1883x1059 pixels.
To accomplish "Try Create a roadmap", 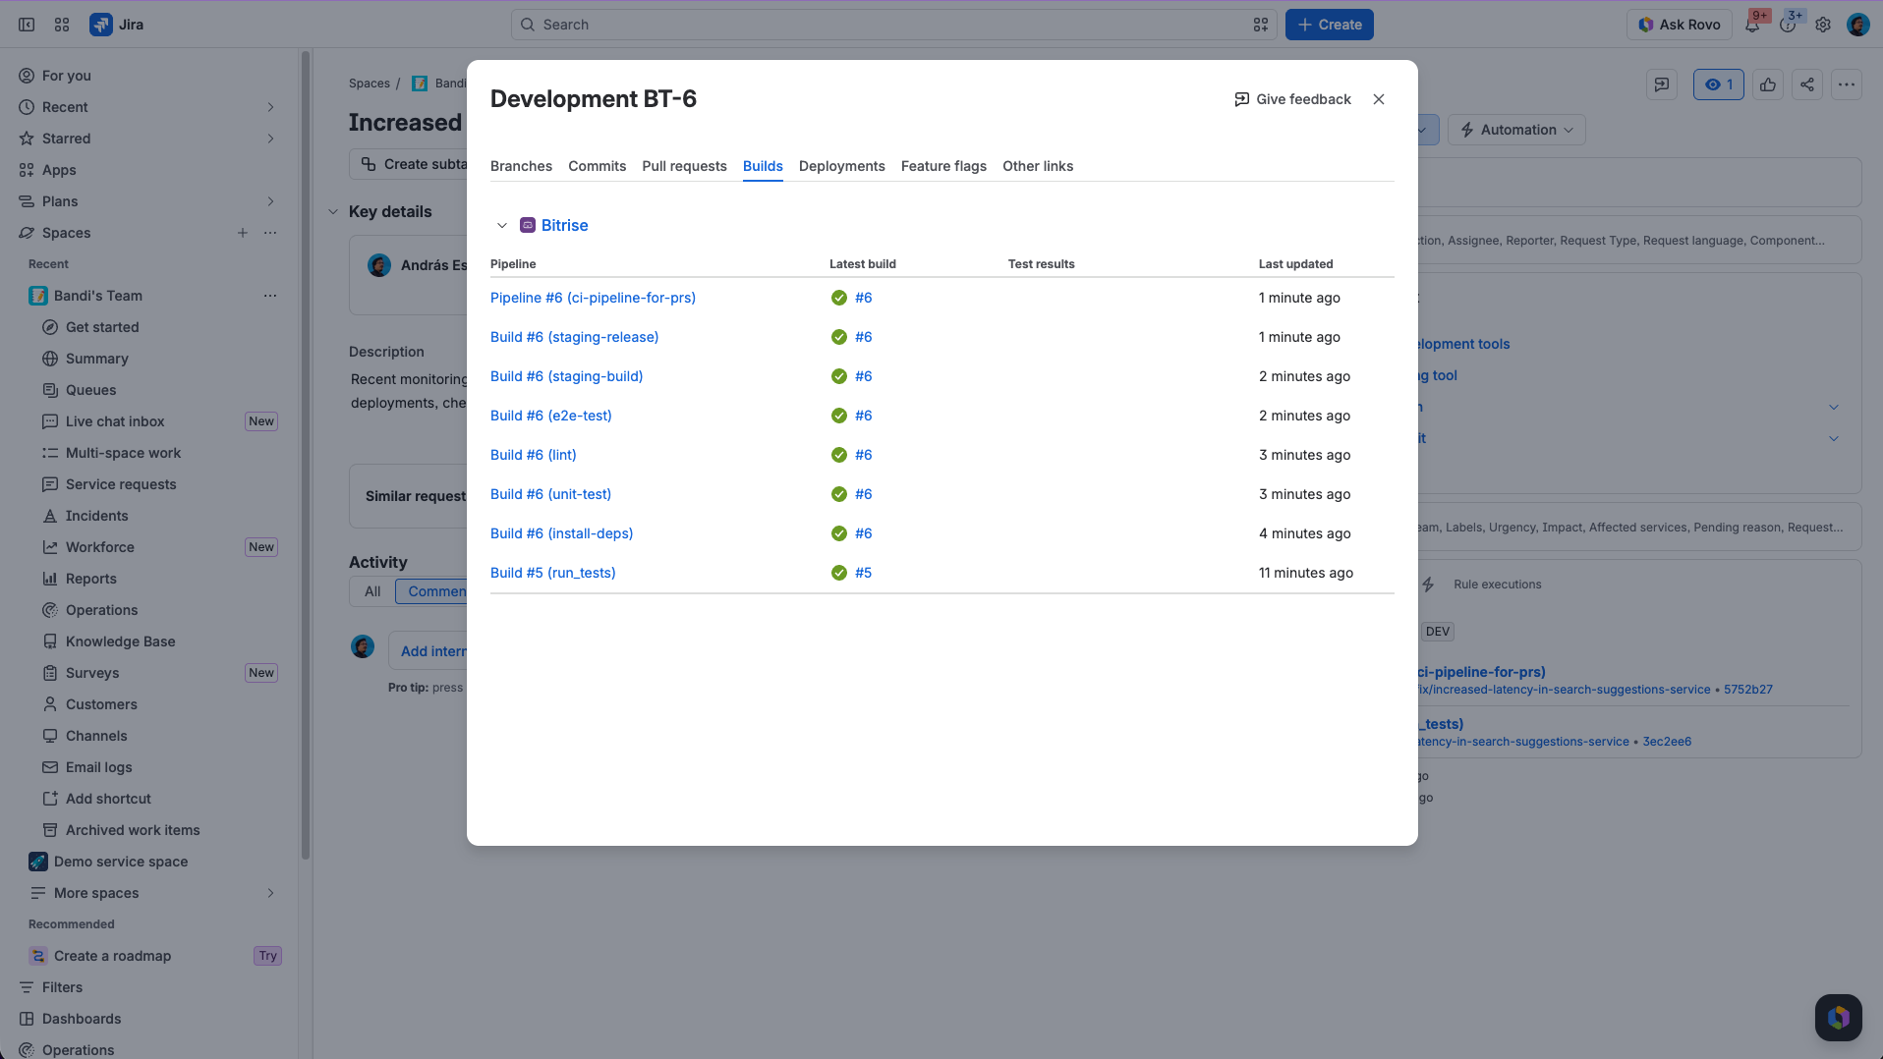I will point(267,956).
